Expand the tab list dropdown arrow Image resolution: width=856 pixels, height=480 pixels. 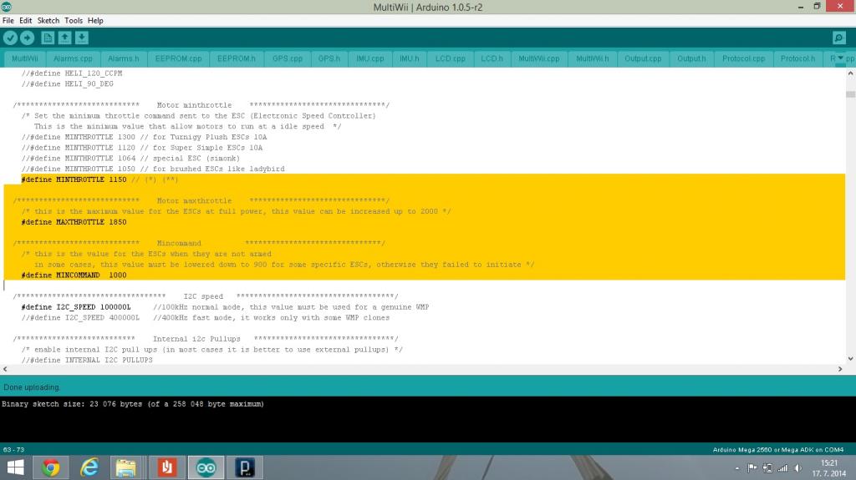[x=841, y=58]
